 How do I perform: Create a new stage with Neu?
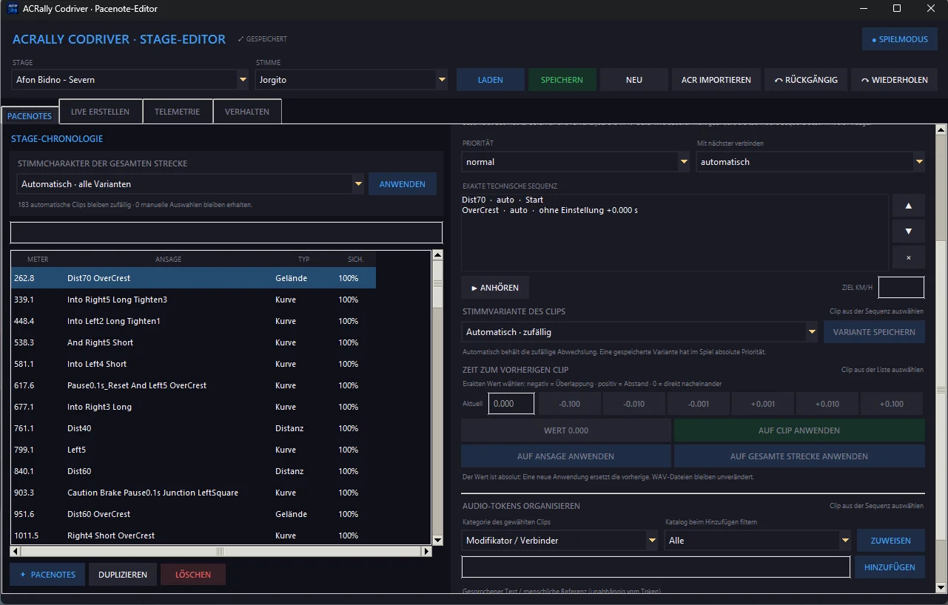(634, 80)
